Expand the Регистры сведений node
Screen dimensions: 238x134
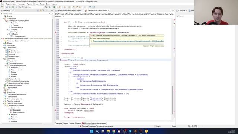(x=4, y=101)
